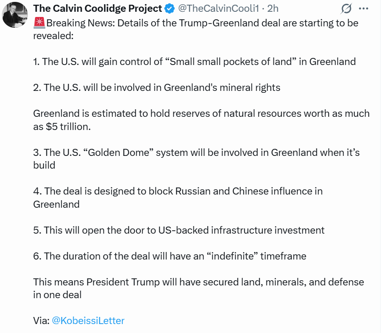Click point 6 about the indefinite timeframe
Screen dimensions: 383x333
point(170,256)
